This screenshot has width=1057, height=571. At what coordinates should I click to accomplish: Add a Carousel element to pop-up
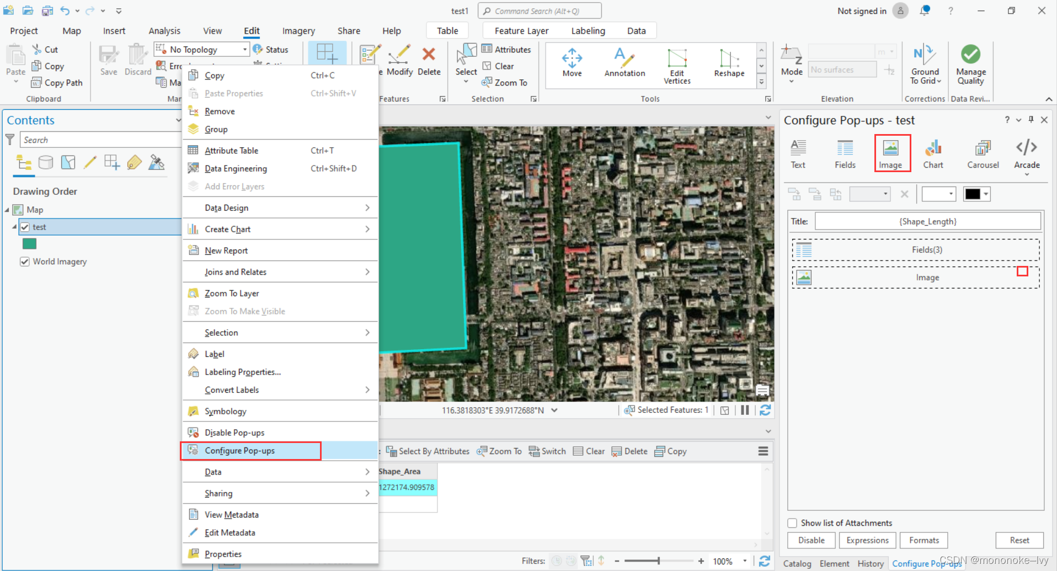pos(983,154)
